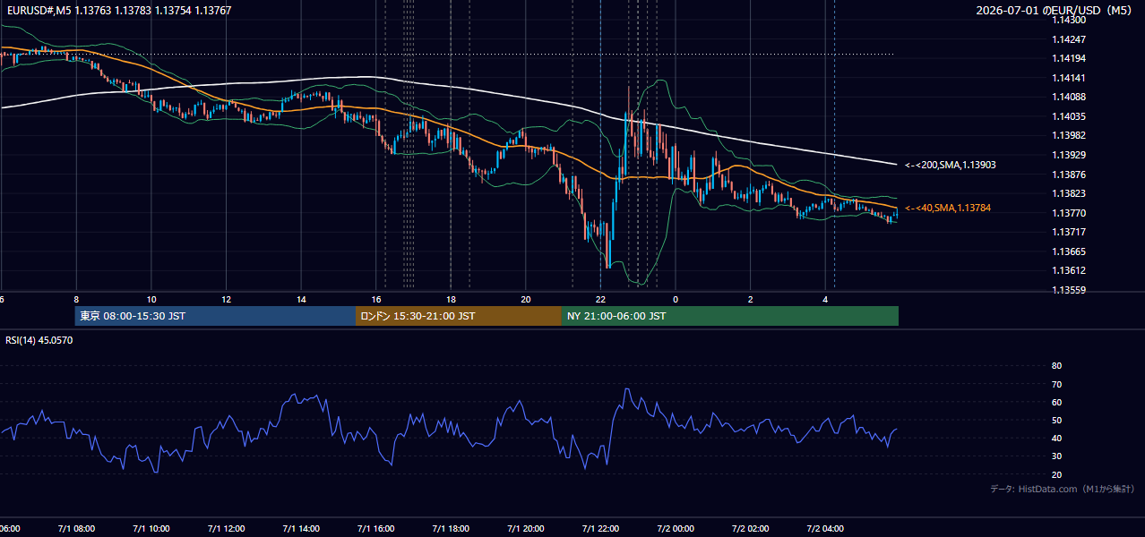The image size is (1145, 537).
Task: Click price axis value 1.13612
Action: click(1070, 270)
